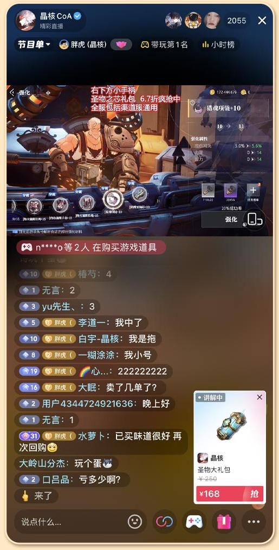
Task: Tap the pink link-chain icon
Action: [x=165, y=522]
